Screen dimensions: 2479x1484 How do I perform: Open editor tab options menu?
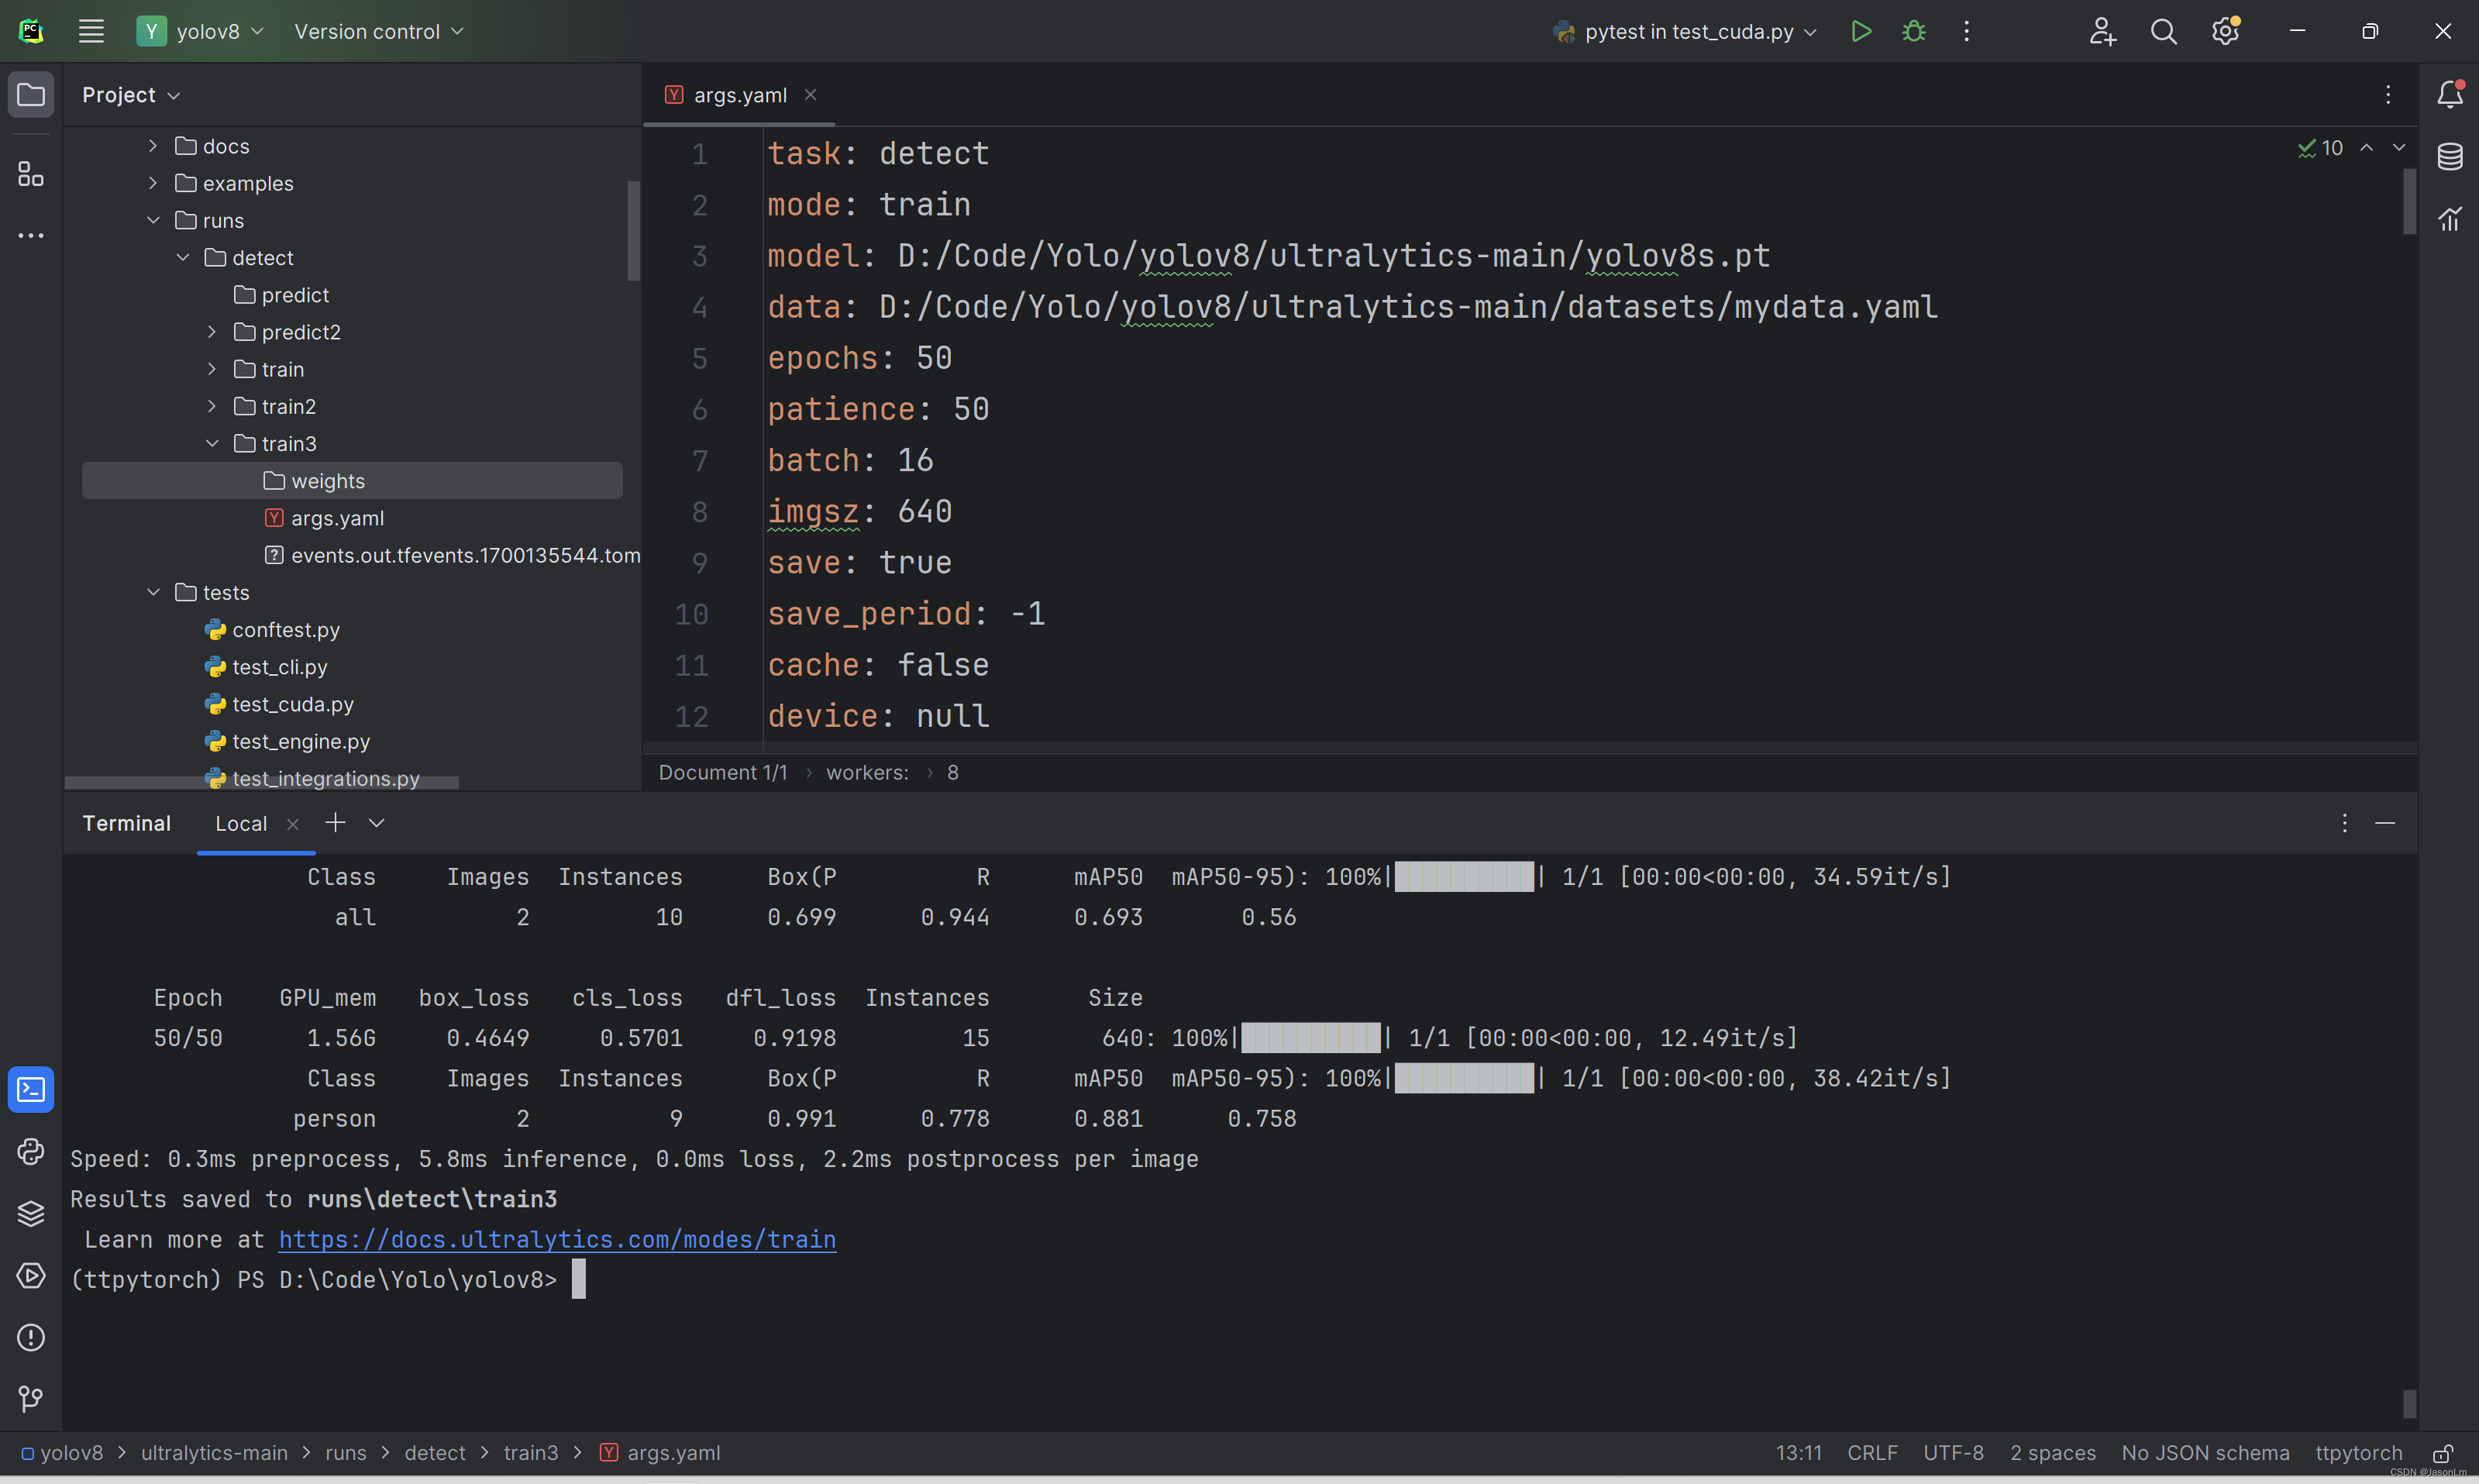tap(2387, 94)
